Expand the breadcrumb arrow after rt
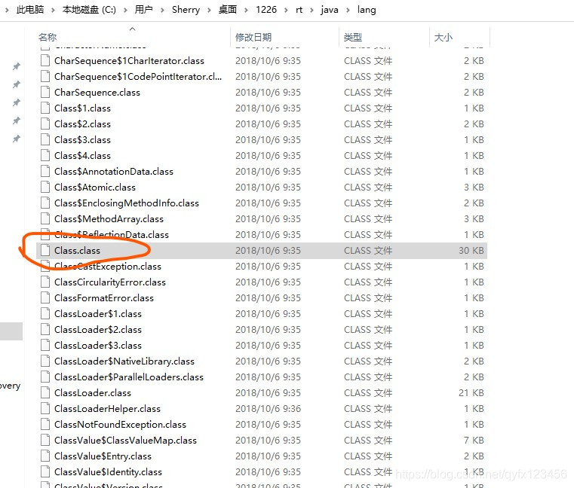574x488 pixels. tap(312, 10)
